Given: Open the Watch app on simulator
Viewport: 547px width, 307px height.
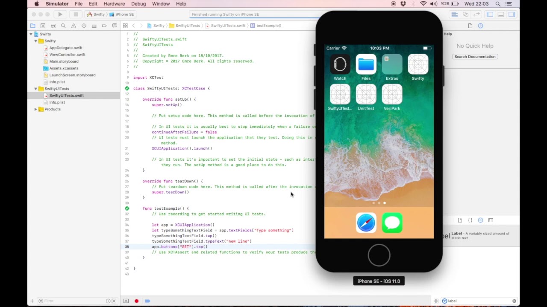Looking at the screenshot, I should 340,64.
